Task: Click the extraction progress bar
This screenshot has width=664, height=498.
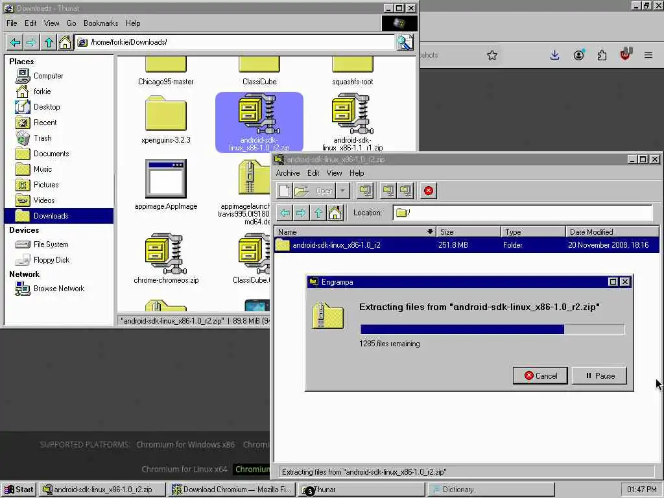Action: [493, 329]
